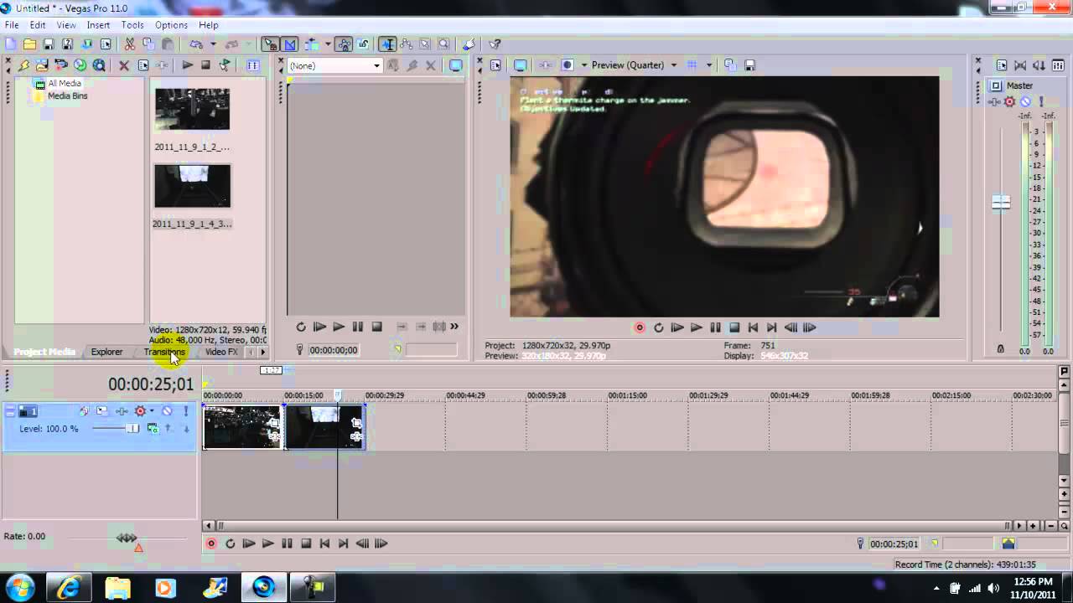Toggle Master bus Solo exclamation icon
This screenshot has height=603, width=1073.
pos(1042,101)
